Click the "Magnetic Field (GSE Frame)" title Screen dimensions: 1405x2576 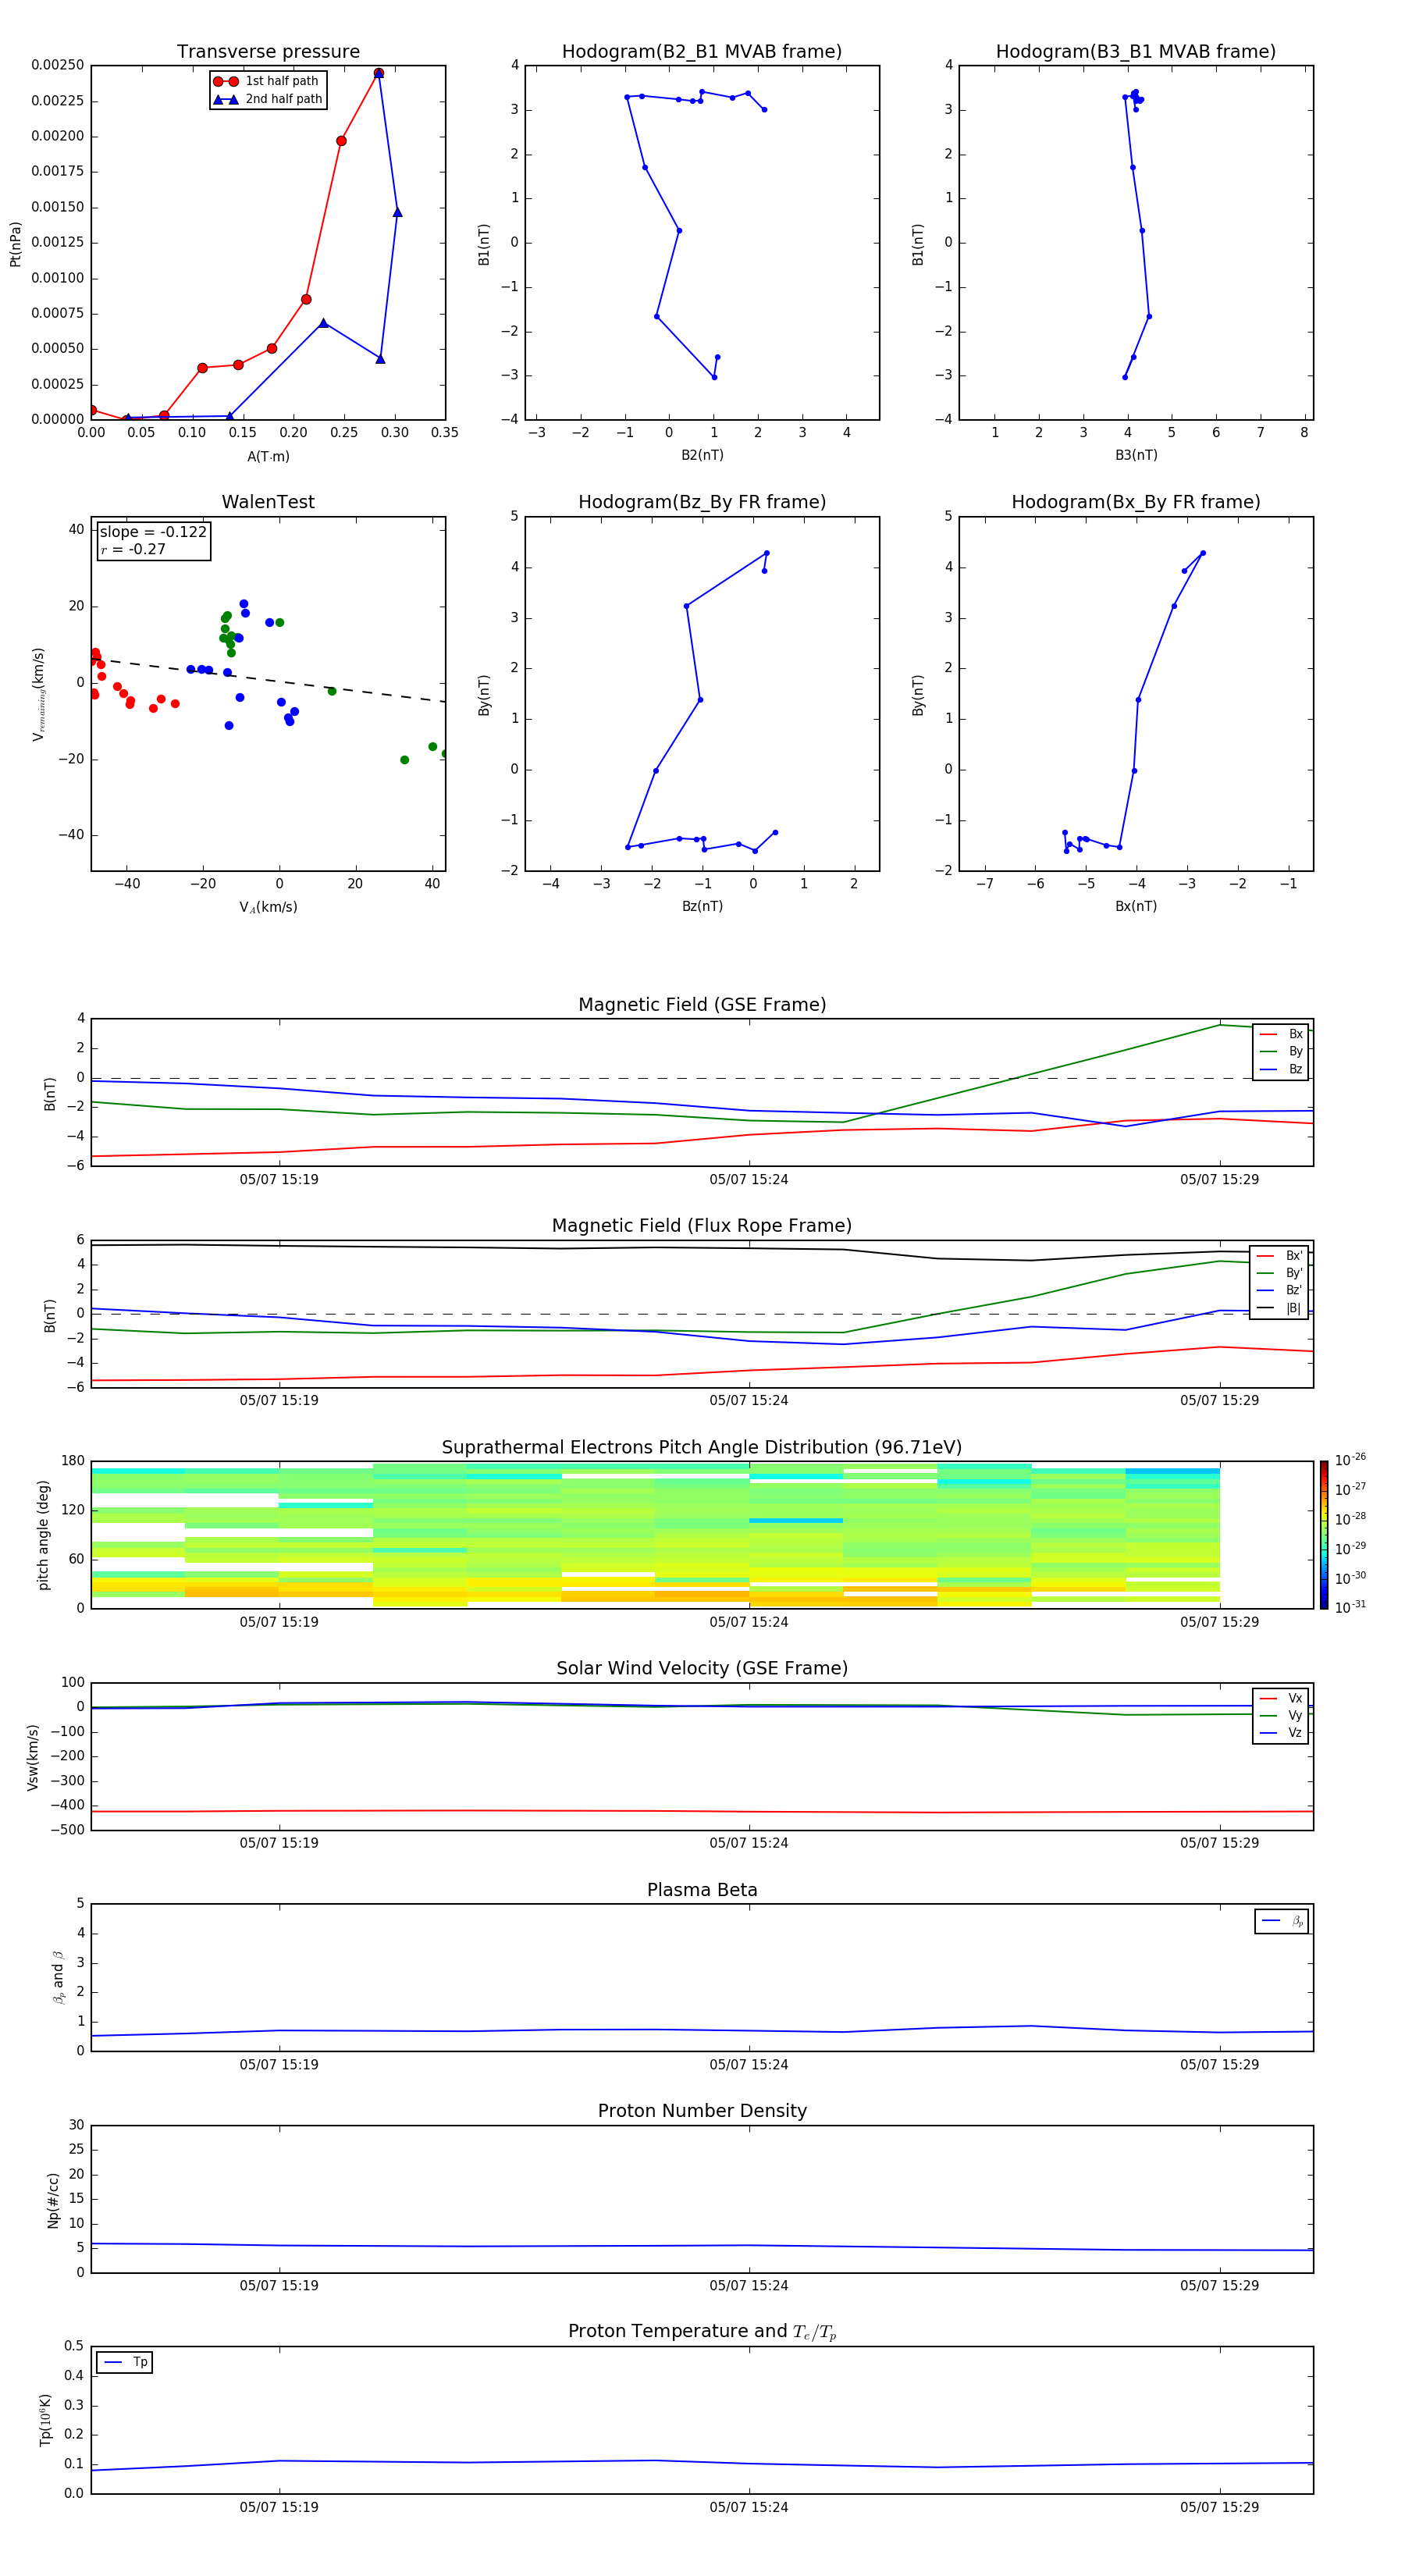point(702,1004)
